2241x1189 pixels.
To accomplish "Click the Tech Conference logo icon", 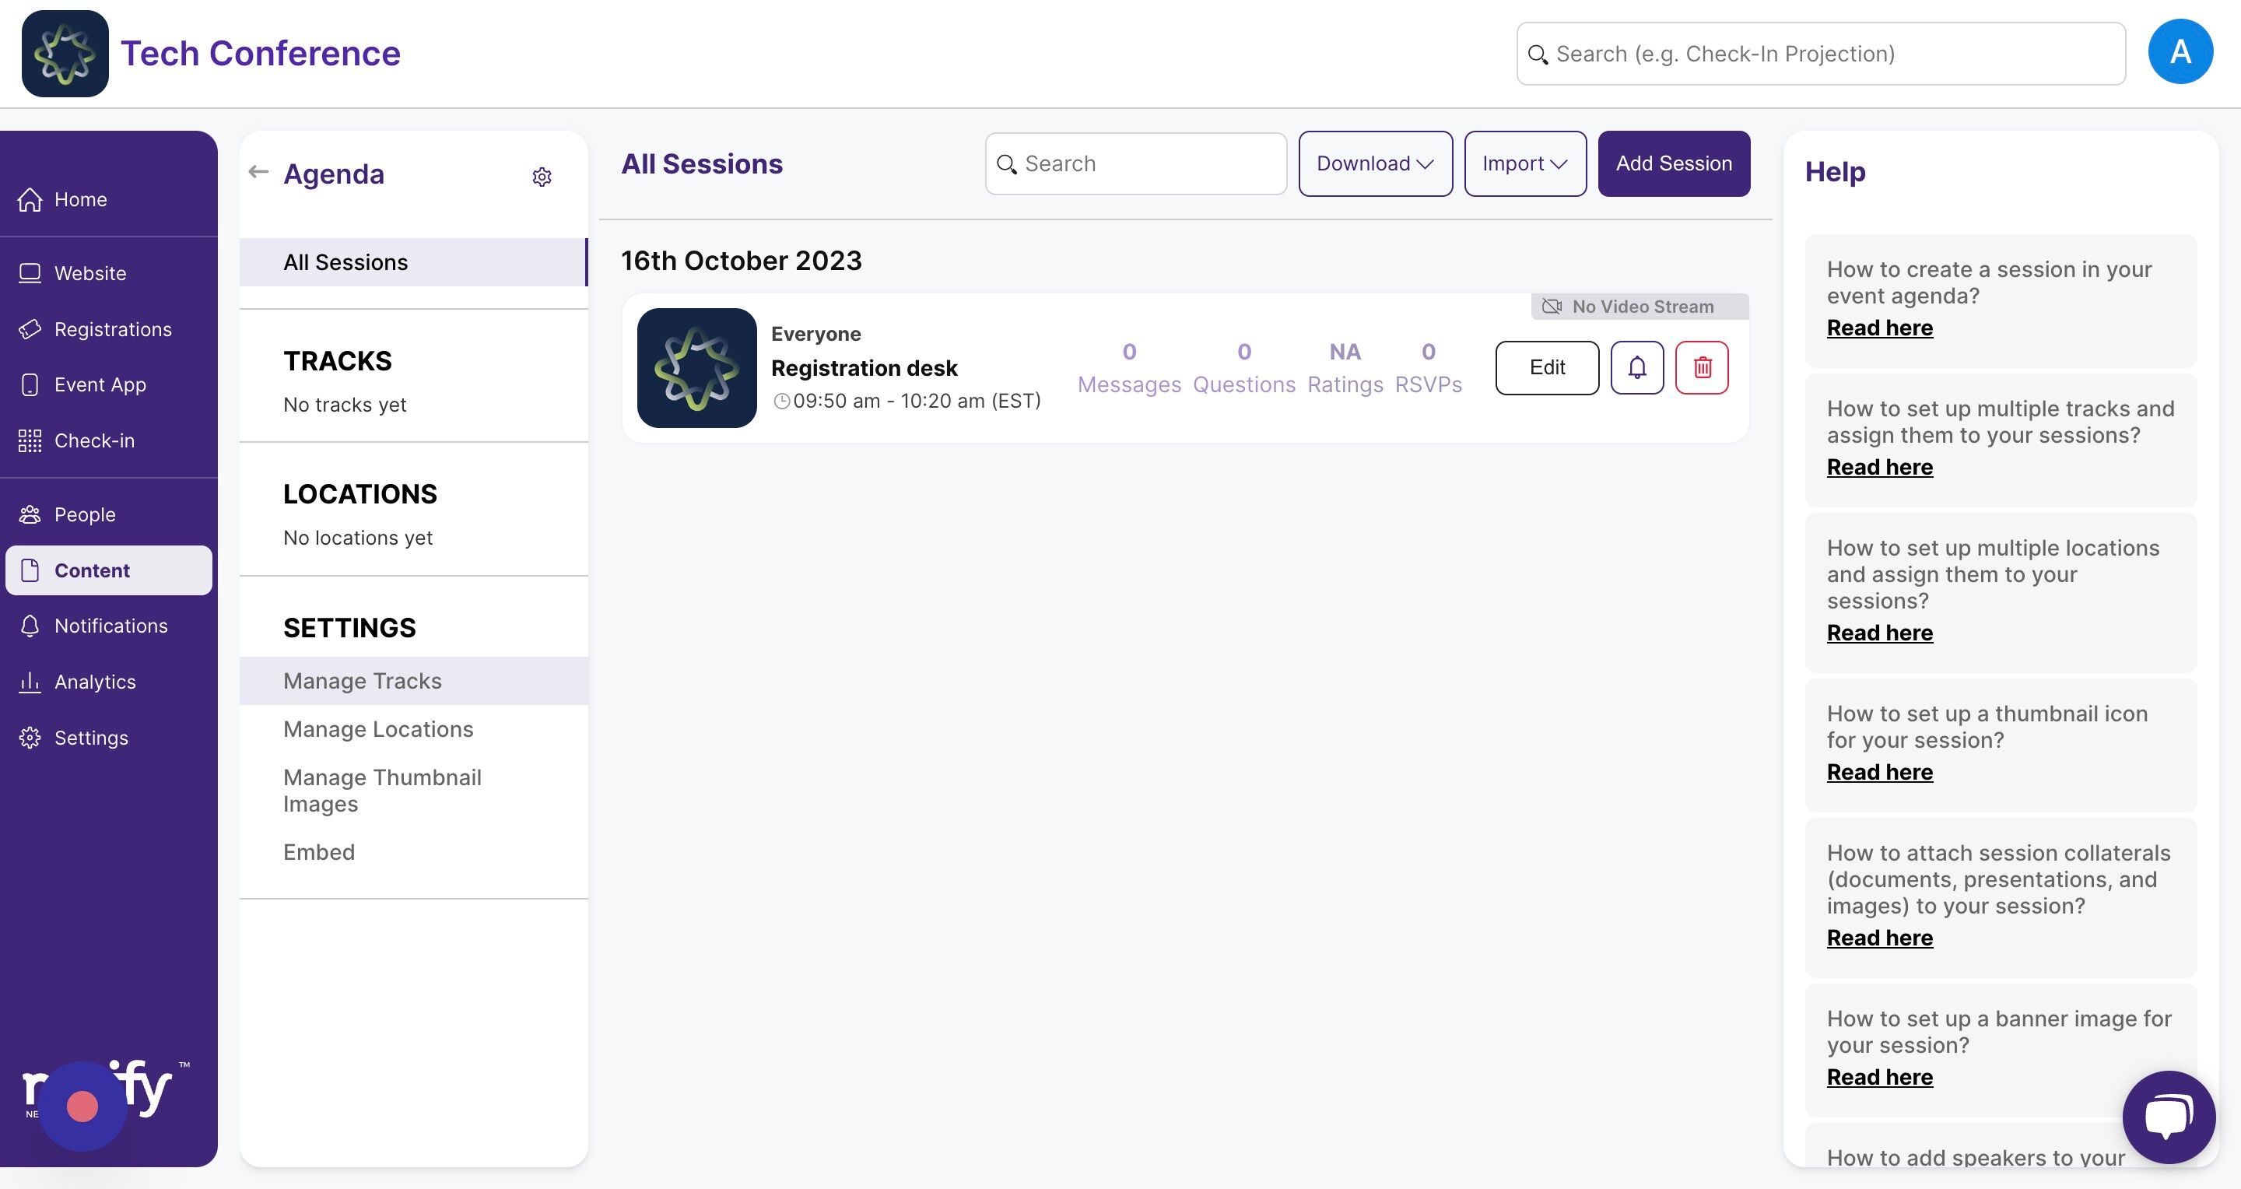I will pyautogui.click(x=65, y=53).
